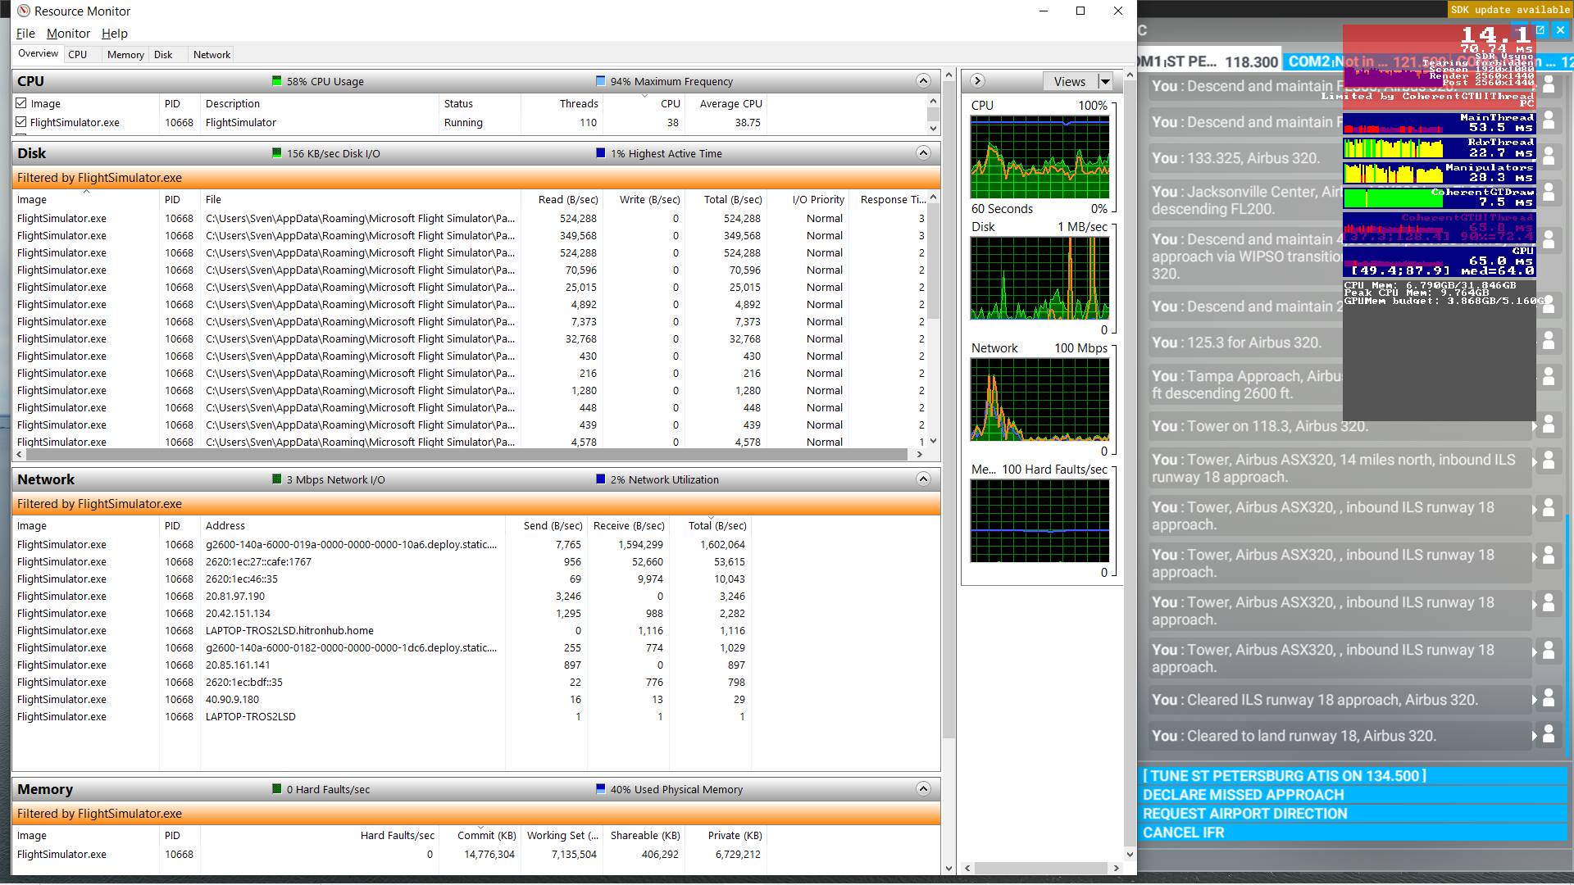Viewport: 1574px width, 885px height.
Task: Click speaker icon beside 125.3 for Airbus message
Action: tap(1548, 340)
